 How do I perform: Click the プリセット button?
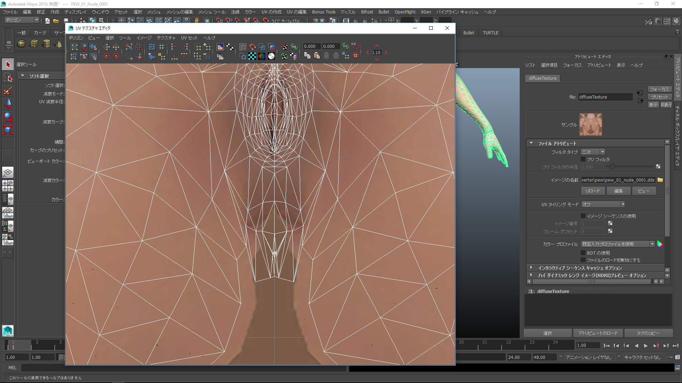coord(659,97)
